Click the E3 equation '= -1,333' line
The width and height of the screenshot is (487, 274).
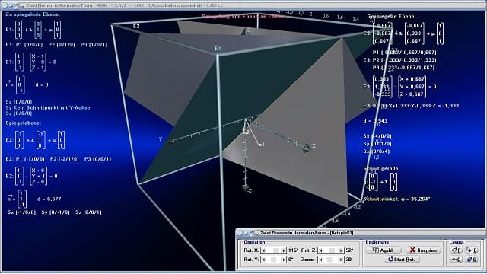tap(411, 106)
